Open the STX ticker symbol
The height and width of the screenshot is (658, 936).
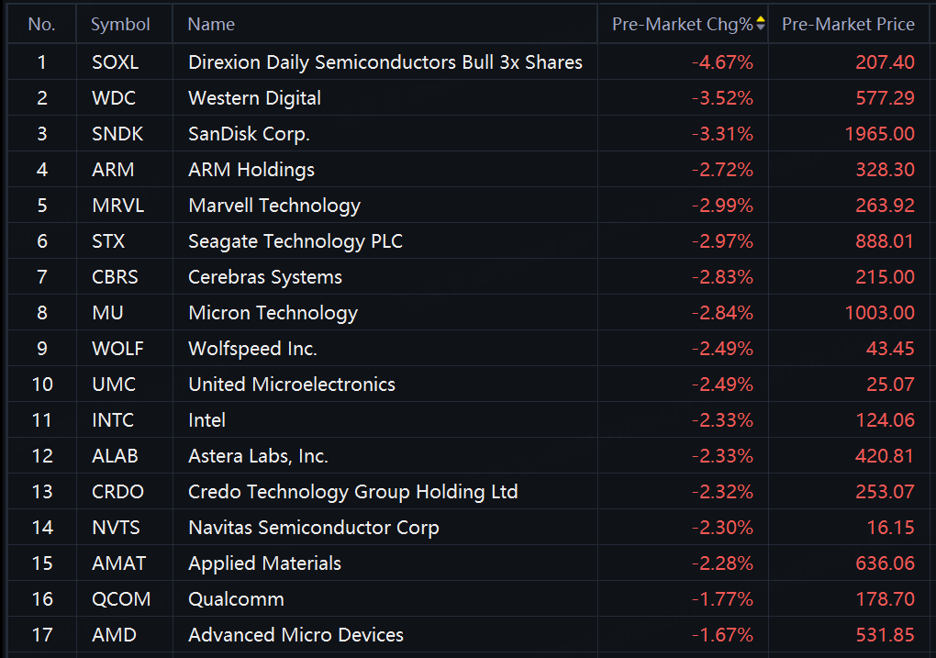click(x=108, y=241)
